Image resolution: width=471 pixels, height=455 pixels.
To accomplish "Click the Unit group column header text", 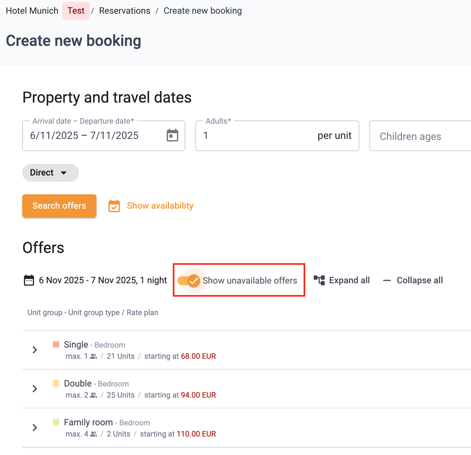I will click(93, 313).
